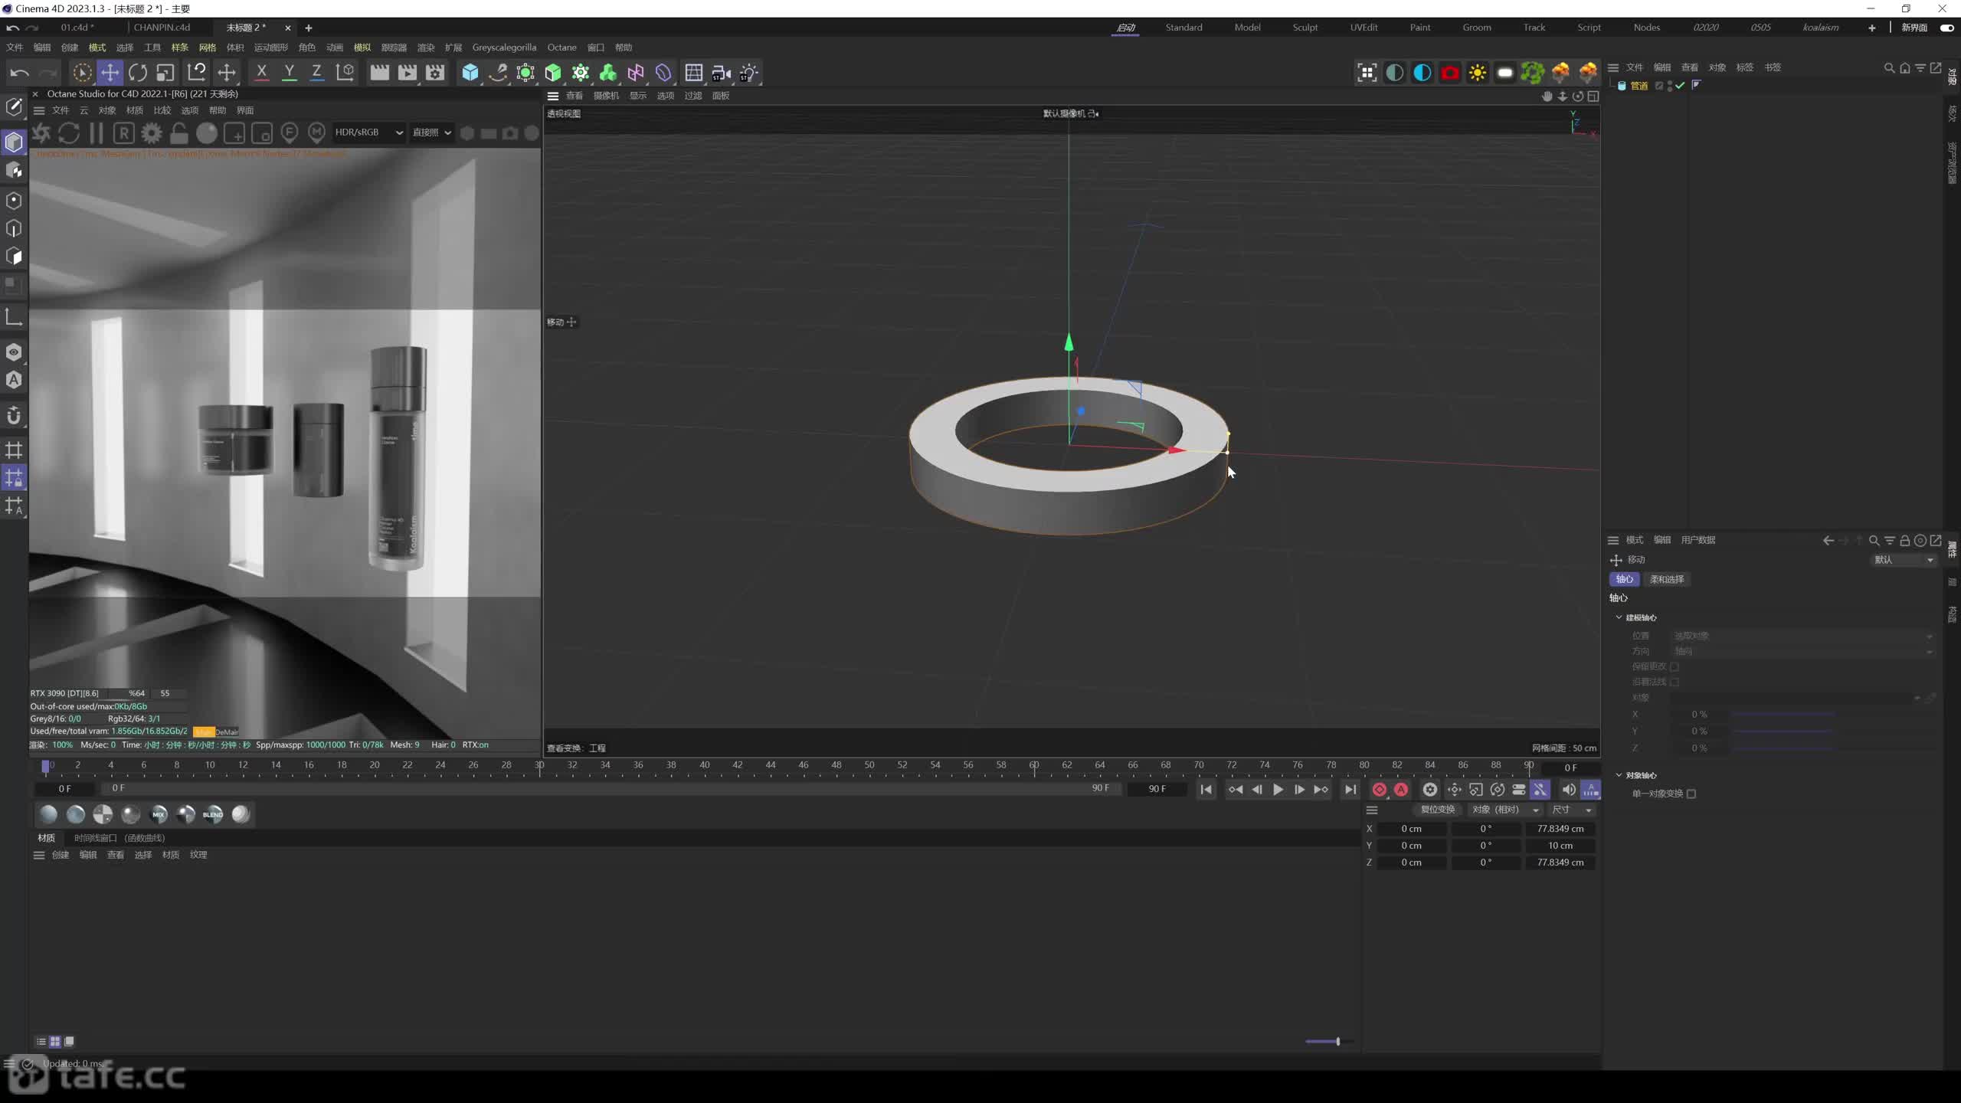Viewport: 1961px width, 1103px height.
Task: Play the animation forward
Action: pyautogui.click(x=1278, y=790)
